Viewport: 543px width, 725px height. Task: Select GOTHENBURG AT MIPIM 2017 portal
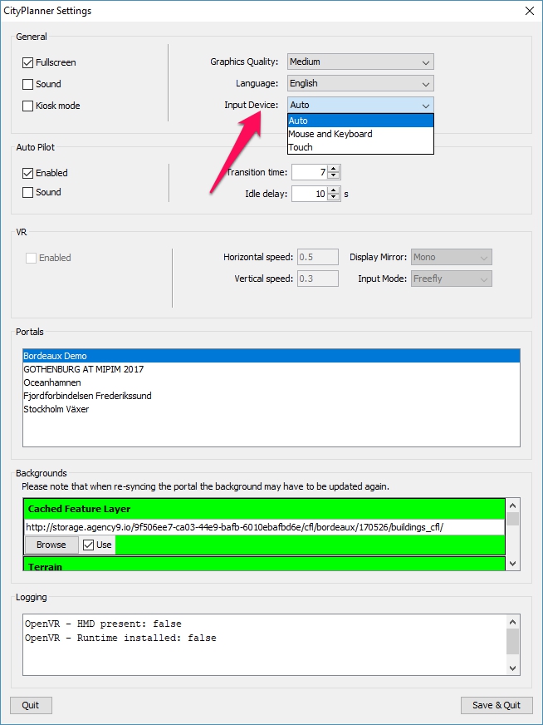[x=271, y=369]
